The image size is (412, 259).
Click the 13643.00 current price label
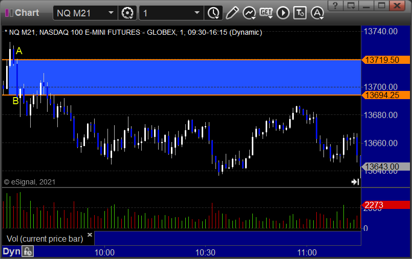coord(385,167)
